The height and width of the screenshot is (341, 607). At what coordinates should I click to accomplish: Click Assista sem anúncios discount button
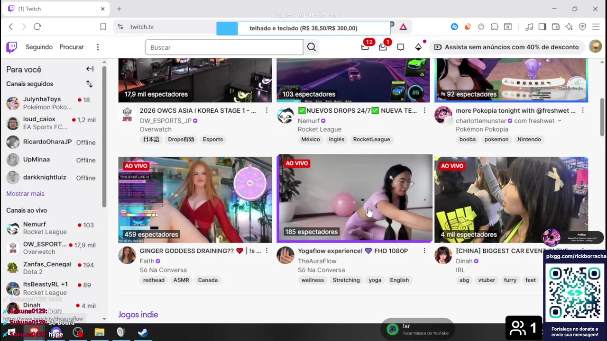click(506, 47)
